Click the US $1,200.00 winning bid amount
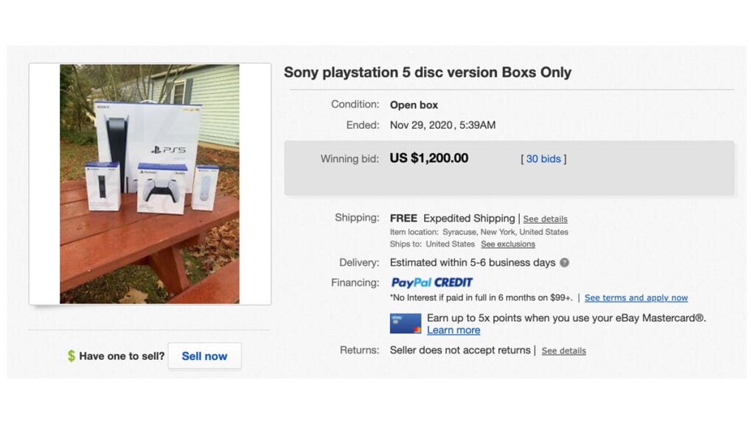Image resolution: width=755 pixels, height=424 pixels. click(429, 158)
